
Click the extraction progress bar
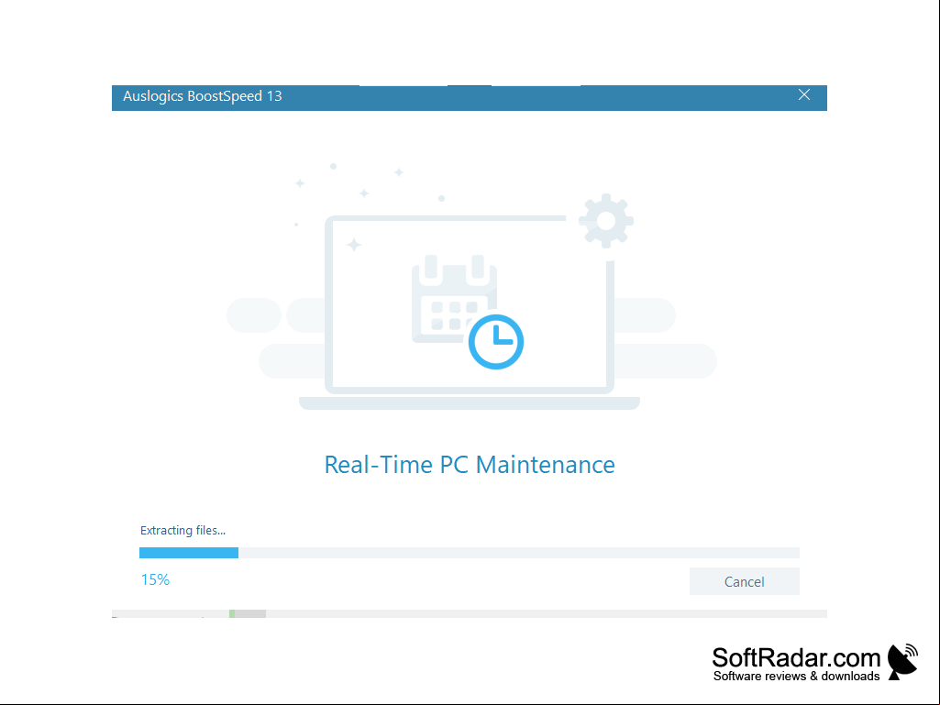pos(469,553)
